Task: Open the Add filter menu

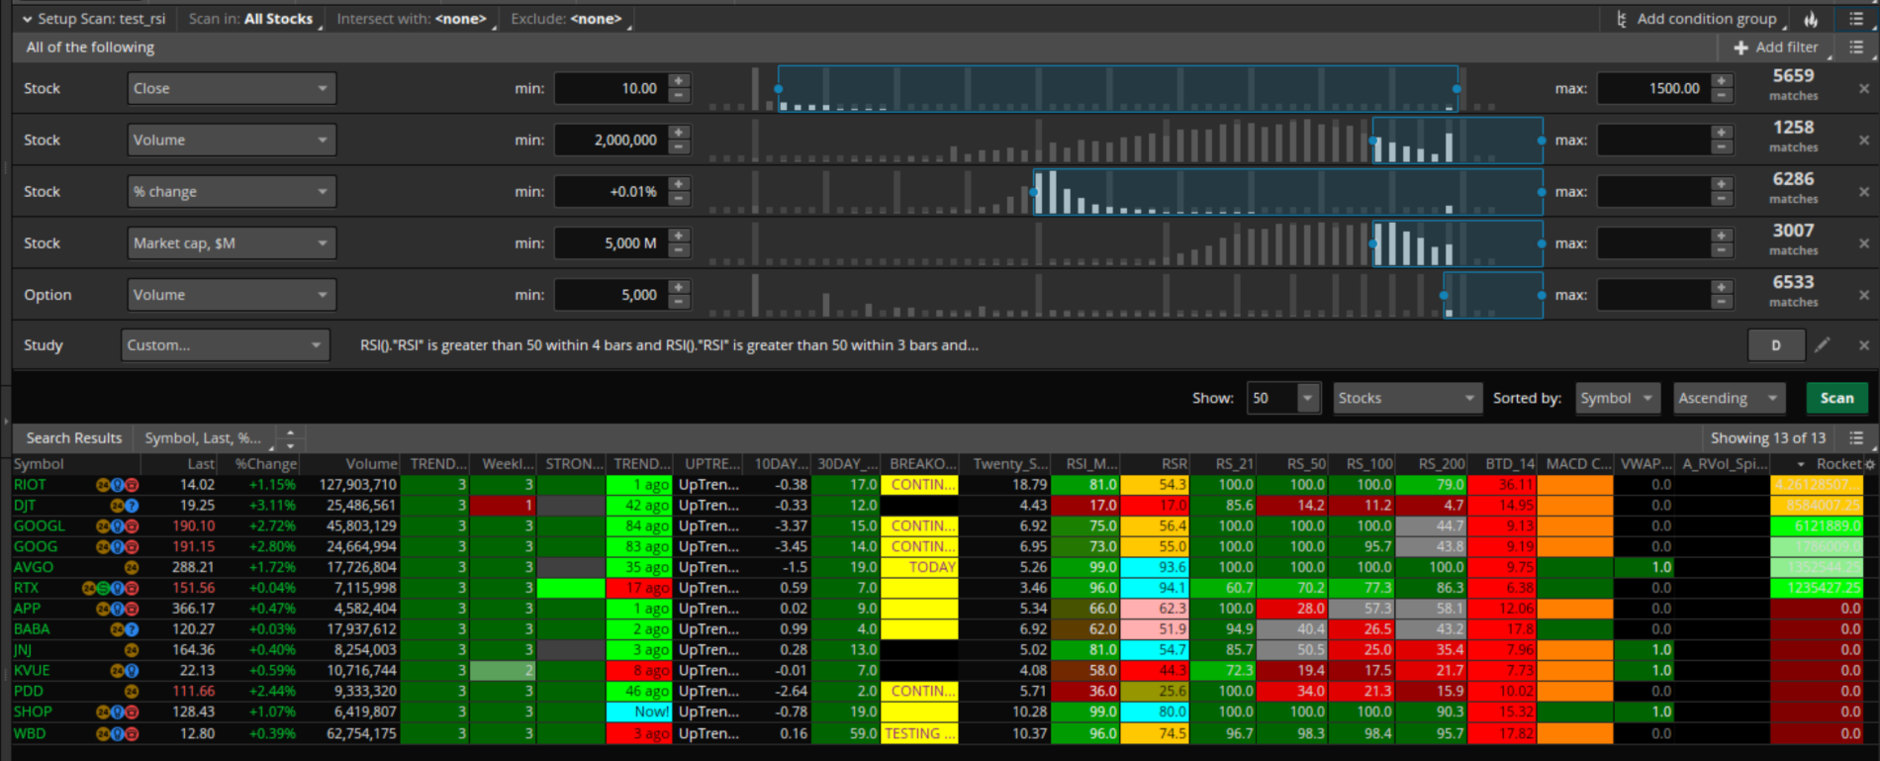Action: (1780, 47)
